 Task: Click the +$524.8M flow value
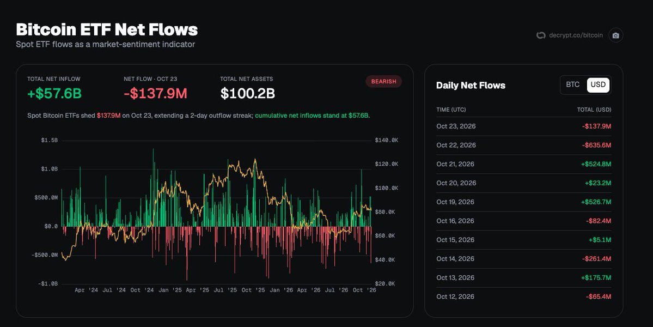point(596,164)
